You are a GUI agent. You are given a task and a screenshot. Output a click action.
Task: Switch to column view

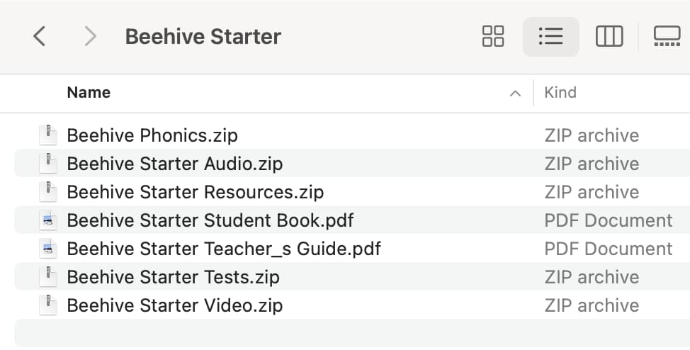(x=609, y=36)
